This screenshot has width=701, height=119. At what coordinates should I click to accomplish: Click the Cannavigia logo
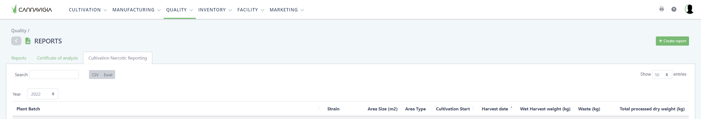click(x=32, y=9)
